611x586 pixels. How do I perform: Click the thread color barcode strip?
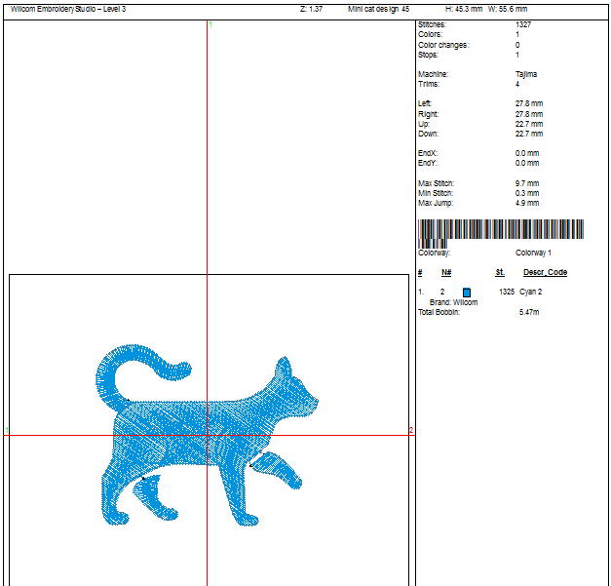pyautogui.click(x=500, y=231)
